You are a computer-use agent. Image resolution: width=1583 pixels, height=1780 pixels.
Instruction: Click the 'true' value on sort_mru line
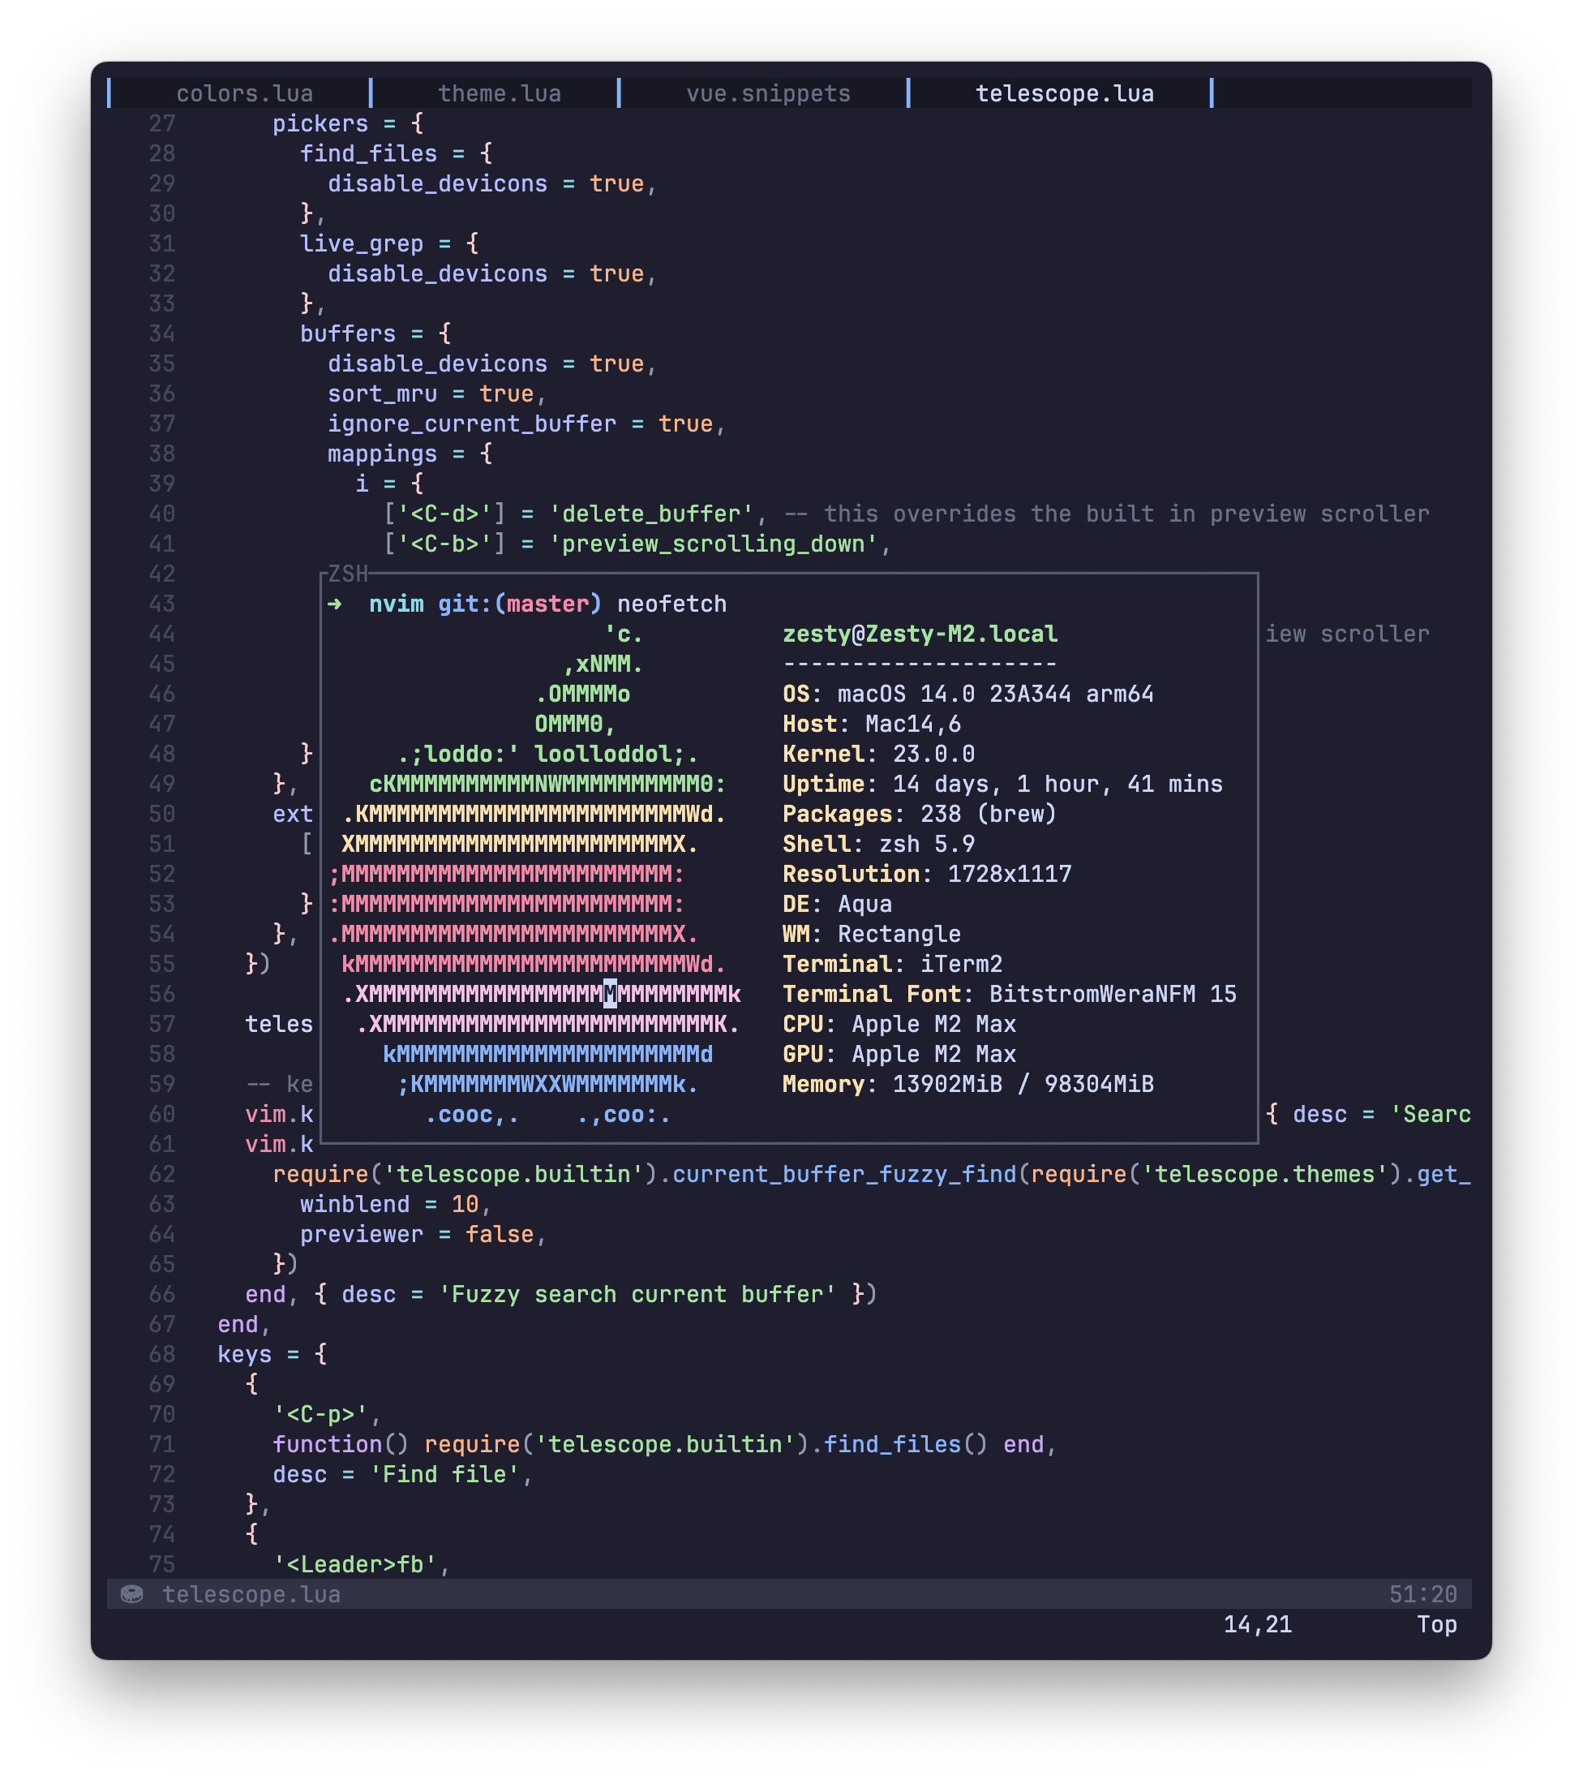pyautogui.click(x=507, y=393)
